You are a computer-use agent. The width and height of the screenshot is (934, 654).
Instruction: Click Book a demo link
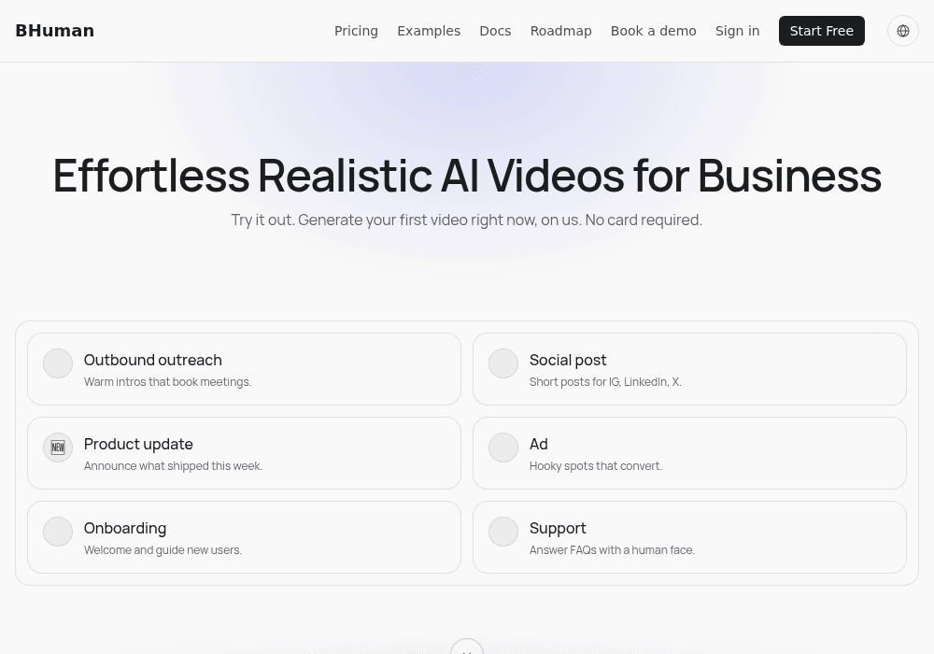pyautogui.click(x=654, y=31)
